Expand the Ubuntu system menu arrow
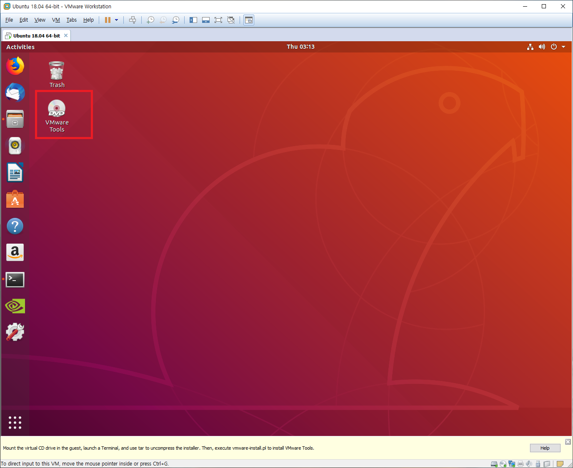573x468 pixels. tap(563, 47)
